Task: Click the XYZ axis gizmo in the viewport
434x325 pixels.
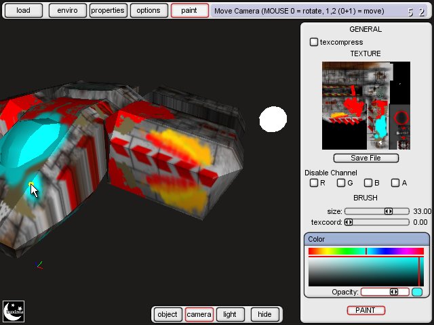Action: click(38, 265)
